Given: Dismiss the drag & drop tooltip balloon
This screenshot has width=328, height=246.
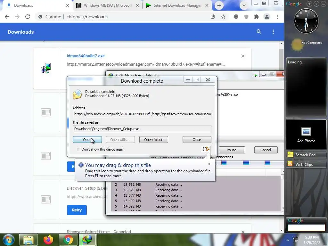Looking at the screenshot, I should (x=209, y=164).
